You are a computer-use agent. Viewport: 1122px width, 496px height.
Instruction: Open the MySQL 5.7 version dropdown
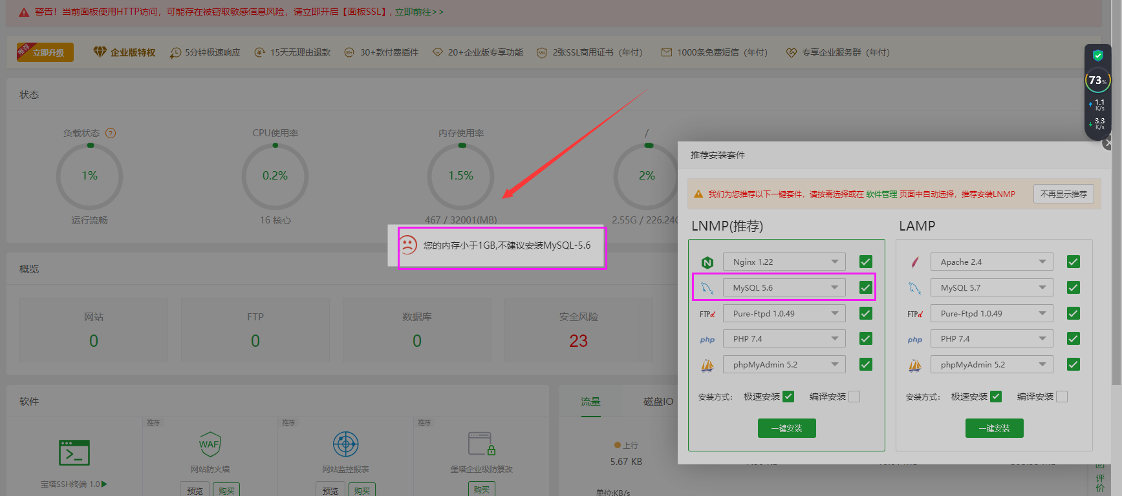[x=992, y=287]
